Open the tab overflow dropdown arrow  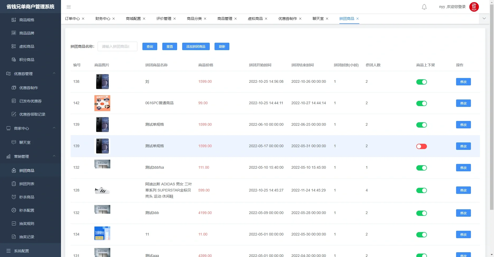click(x=484, y=19)
